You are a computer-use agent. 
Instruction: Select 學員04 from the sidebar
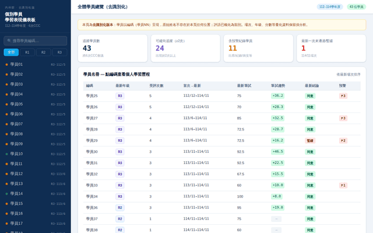[x=35, y=94]
